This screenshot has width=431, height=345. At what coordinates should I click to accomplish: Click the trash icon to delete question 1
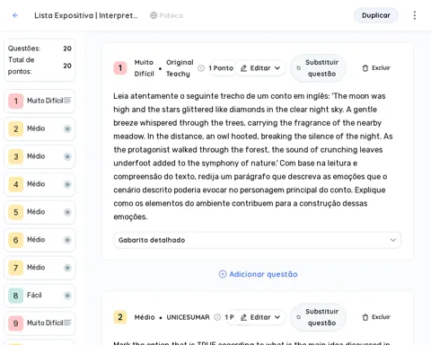pos(365,68)
